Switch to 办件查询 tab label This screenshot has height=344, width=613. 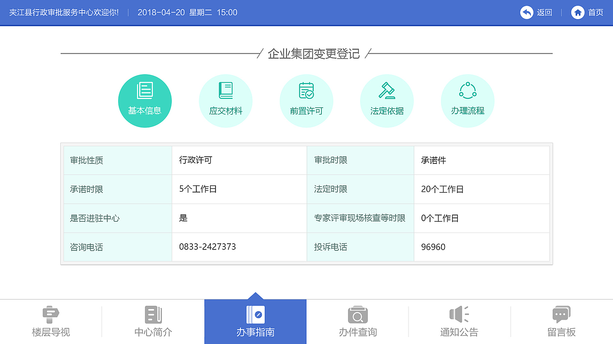click(358, 332)
